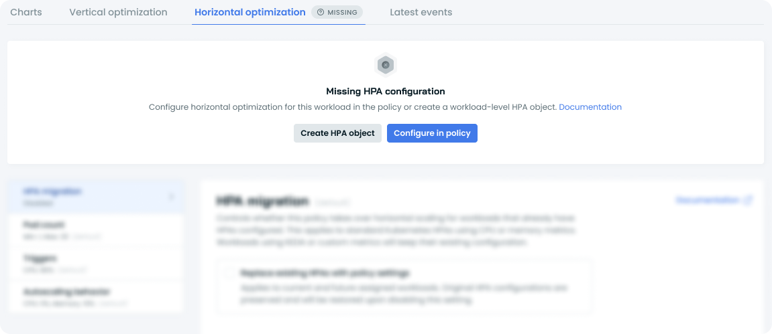Click the Configure in policy button
Viewport: 772px width, 334px height.
(x=433, y=133)
